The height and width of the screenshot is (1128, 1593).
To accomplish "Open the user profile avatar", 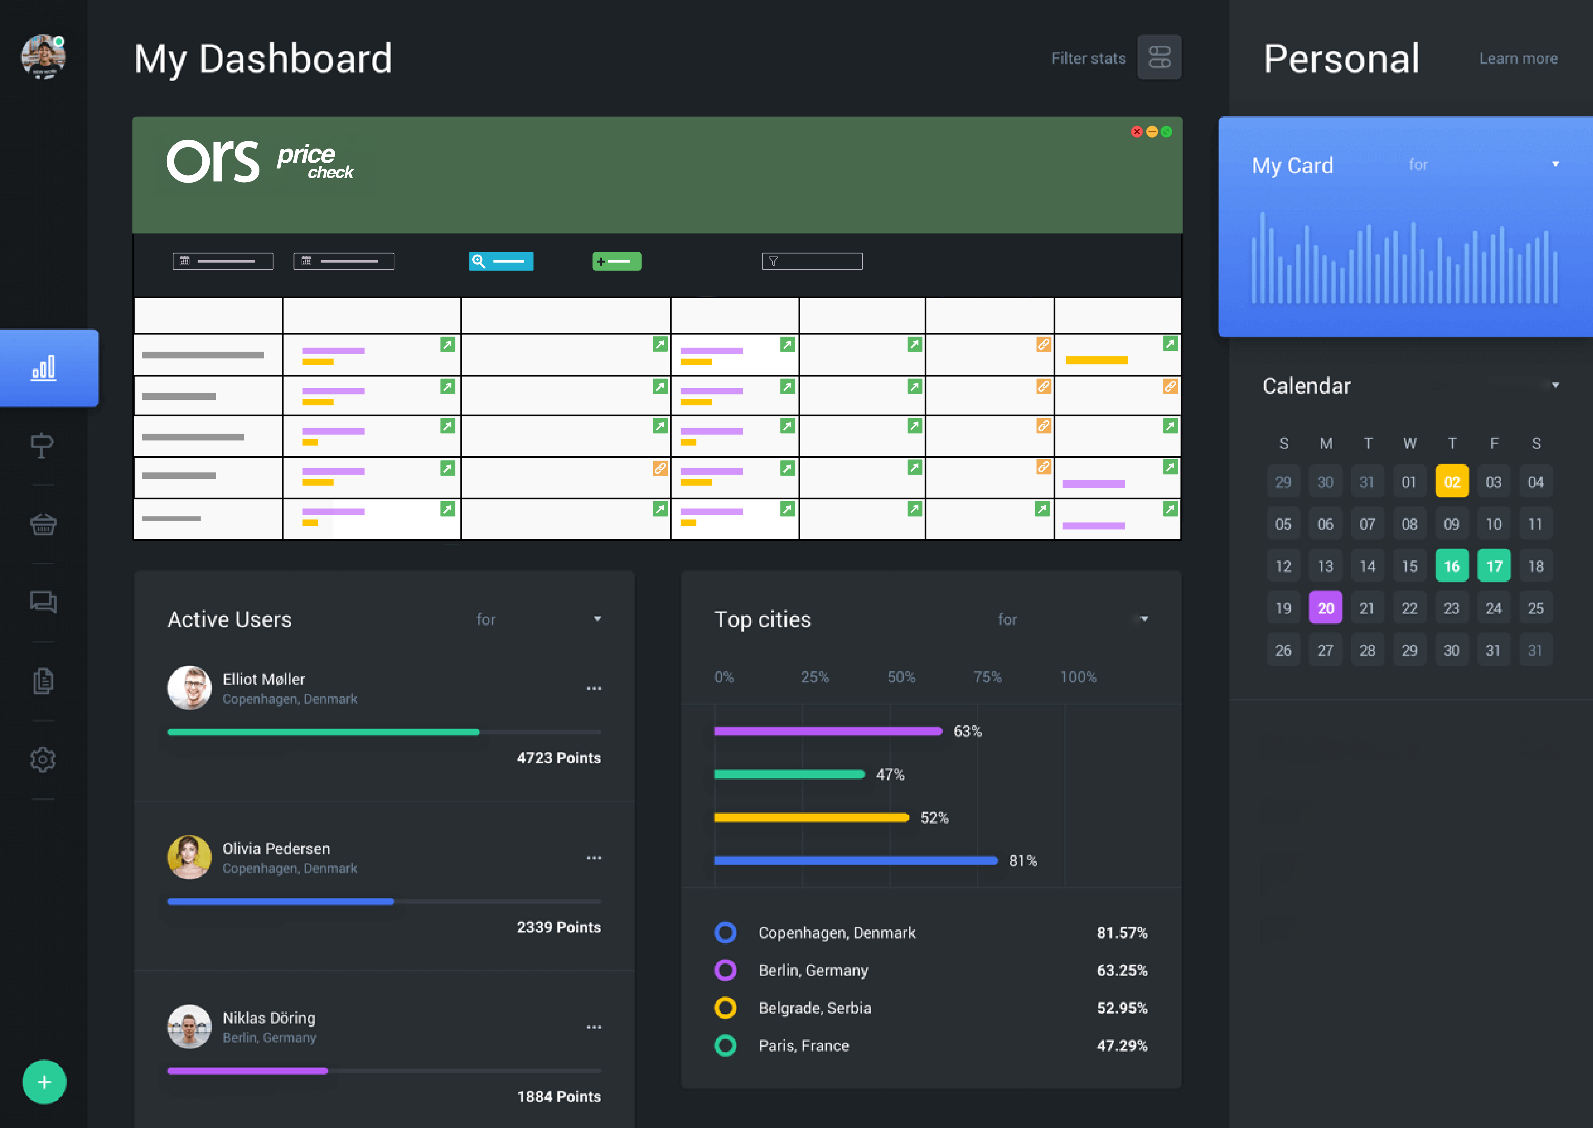I will tap(43, 57).
